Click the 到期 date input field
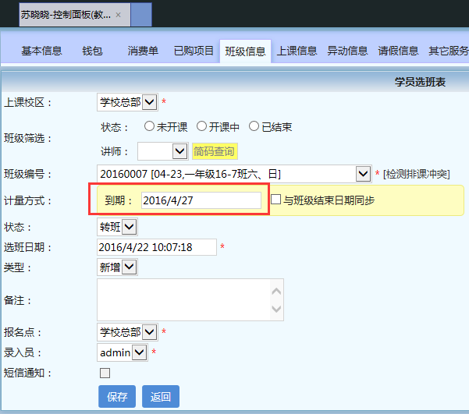 click(x=201, y=200)
